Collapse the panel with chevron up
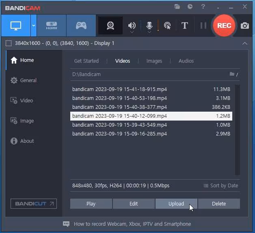Viewport: 255px width, 233px height. [x=245, y=43]
